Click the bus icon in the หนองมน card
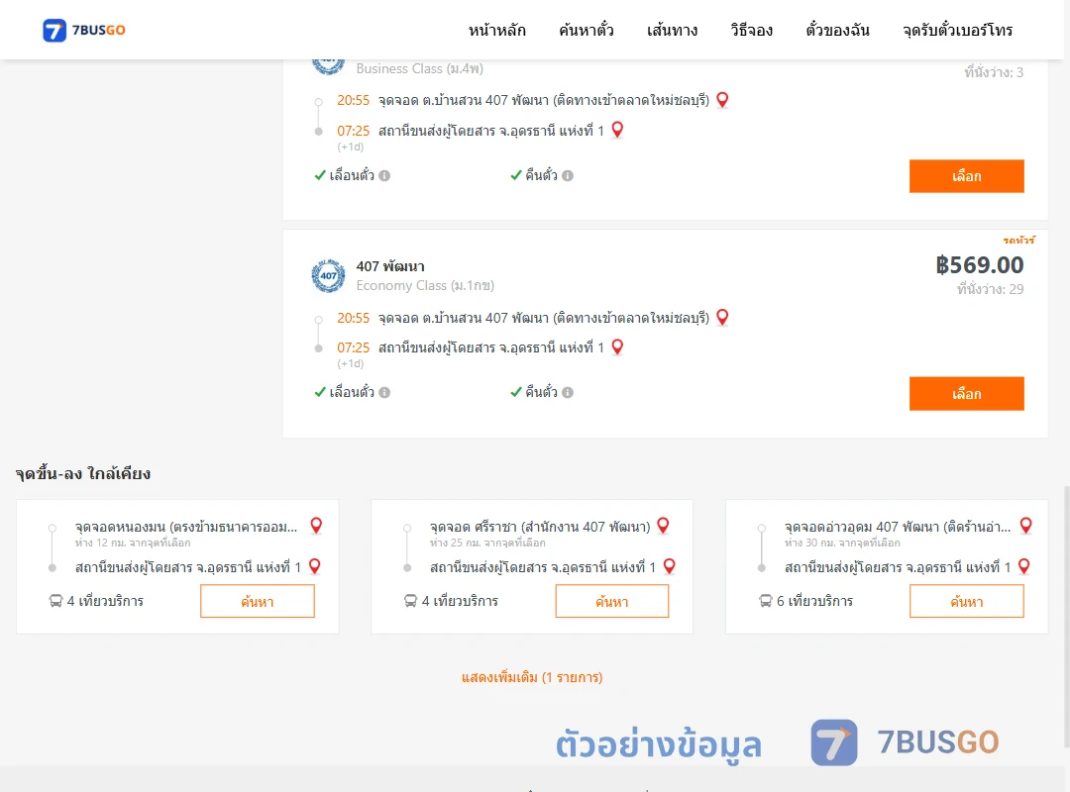 [55, 601]
